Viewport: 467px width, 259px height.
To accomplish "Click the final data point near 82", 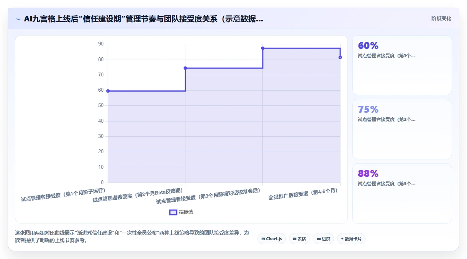I will coord(340,57).
